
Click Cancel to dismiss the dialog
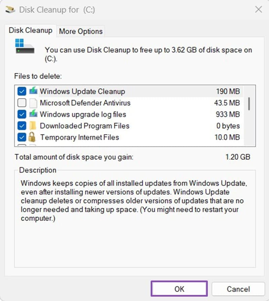(x=238, y=289)
